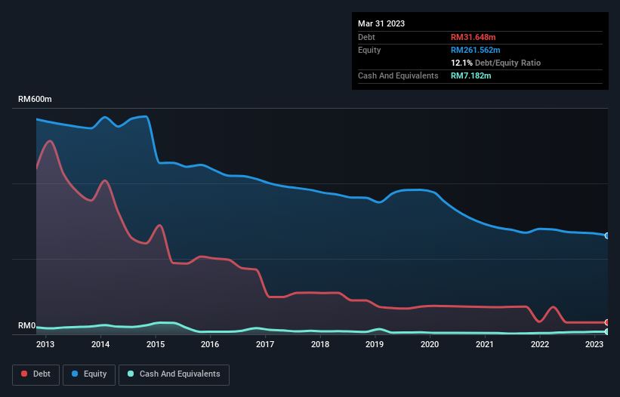Click the 2013 x-axis label
This screenshot has height=397, width=620.
coord(45,344)
